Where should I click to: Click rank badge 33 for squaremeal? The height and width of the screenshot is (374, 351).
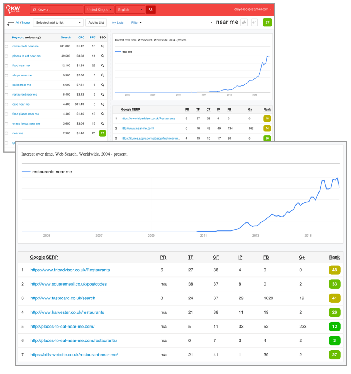pyautogui.click(x=335, y=284)
